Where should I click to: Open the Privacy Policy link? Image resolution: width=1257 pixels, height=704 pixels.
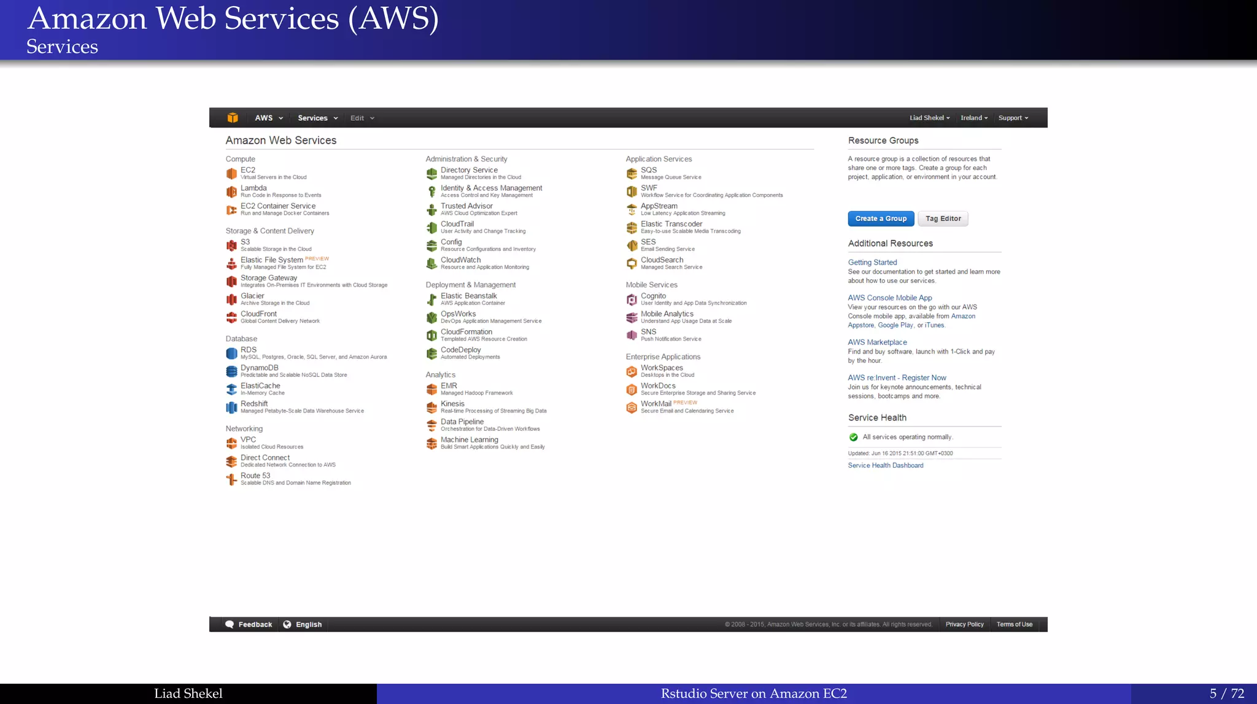coord(964,624)
